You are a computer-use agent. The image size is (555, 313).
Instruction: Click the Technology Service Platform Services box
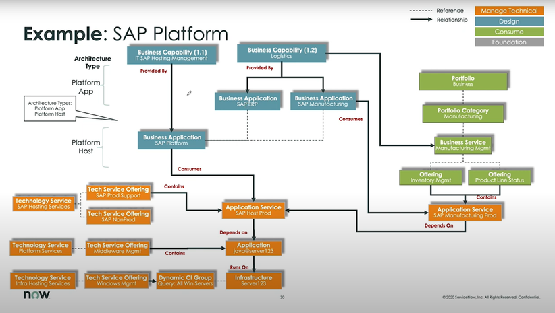click(41, 248)
